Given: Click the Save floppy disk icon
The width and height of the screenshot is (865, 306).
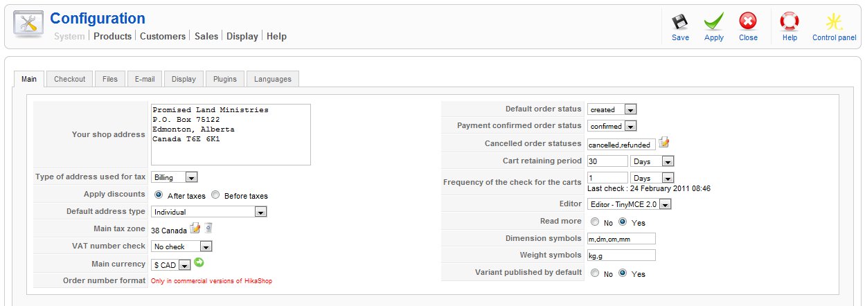Looking at the screenshot, I should (680, 21).
